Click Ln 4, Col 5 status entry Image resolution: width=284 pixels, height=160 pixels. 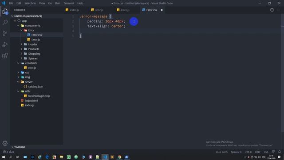pos(221,152)
